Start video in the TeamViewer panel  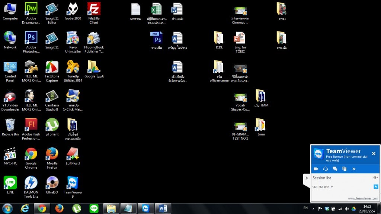pyautogui.click(x=316, y=169)
